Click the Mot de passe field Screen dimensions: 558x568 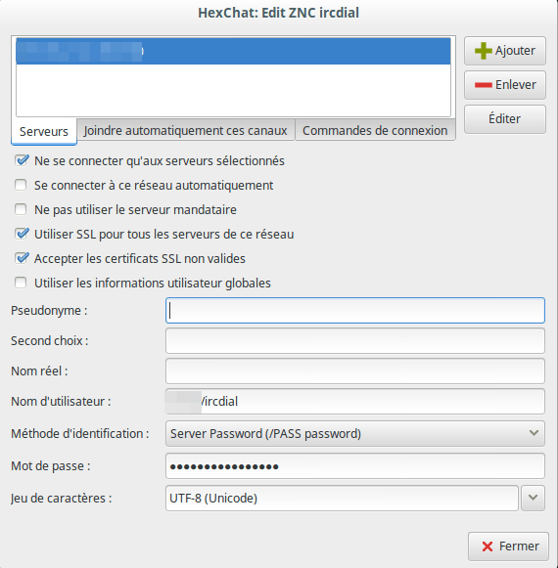[355, 466]
